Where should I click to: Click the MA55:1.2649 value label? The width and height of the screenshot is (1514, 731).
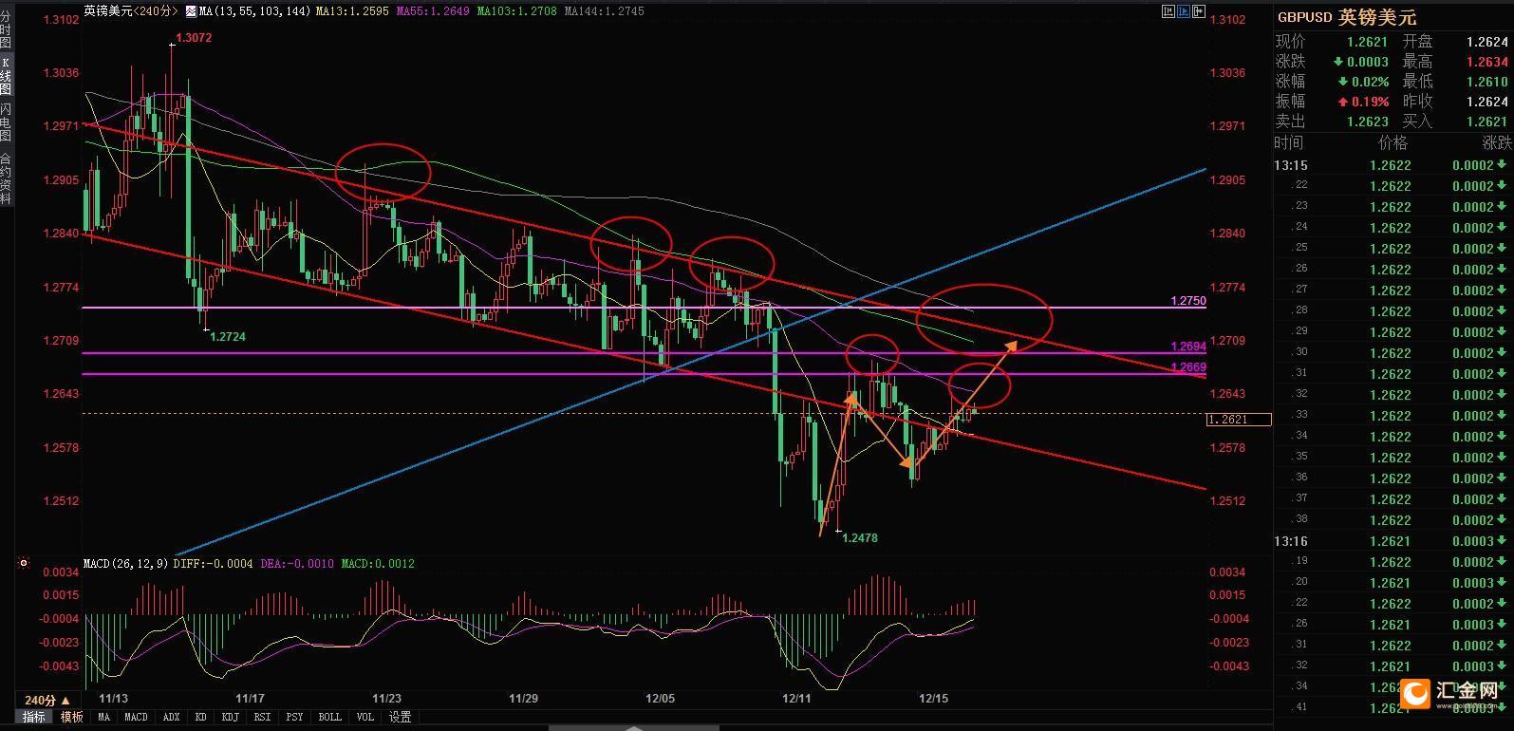[434, 11]
